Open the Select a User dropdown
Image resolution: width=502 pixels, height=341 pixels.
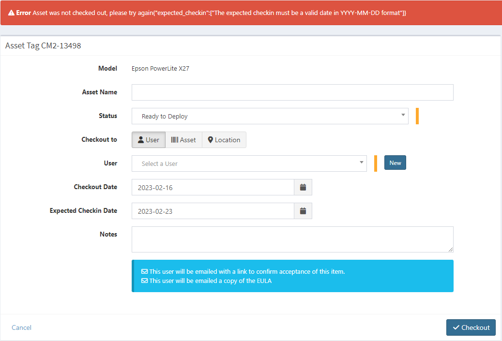[249, 163]
